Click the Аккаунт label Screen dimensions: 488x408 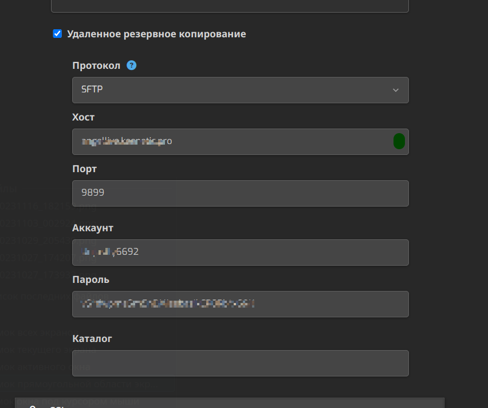(x=93, y=228)
